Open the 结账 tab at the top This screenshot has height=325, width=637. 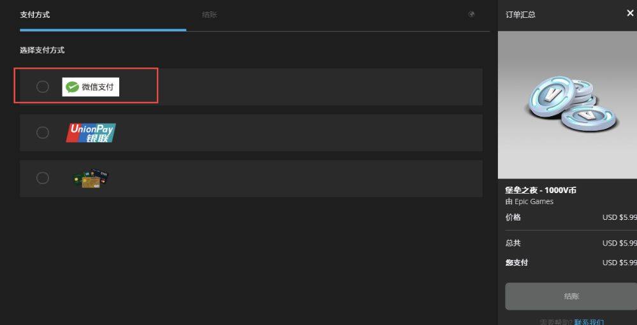209,15
